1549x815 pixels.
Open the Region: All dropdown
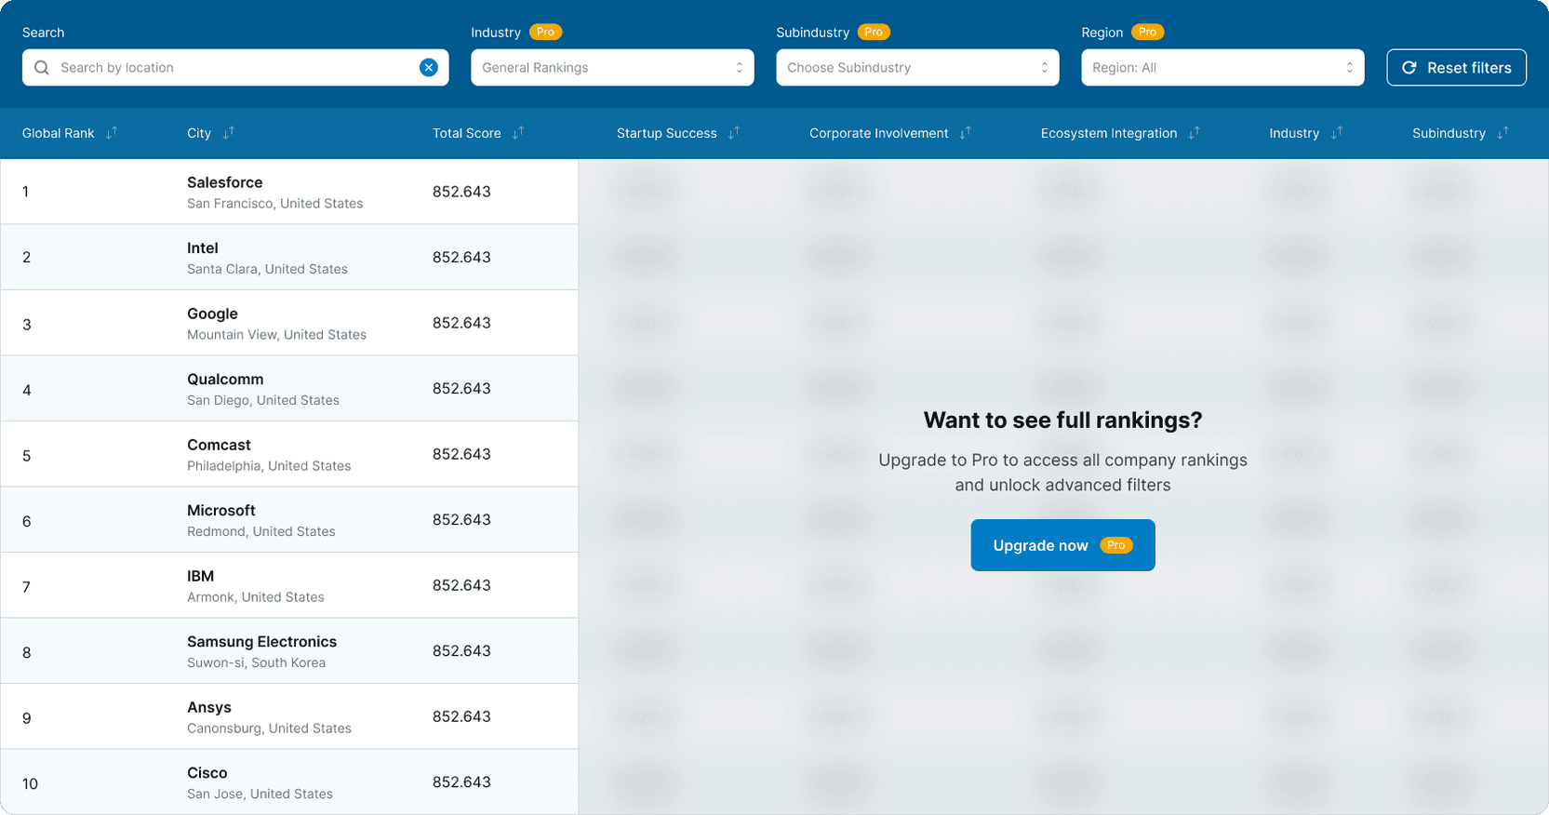(1222, 67)
